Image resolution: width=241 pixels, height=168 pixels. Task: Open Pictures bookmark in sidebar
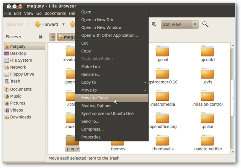point(24,103)
